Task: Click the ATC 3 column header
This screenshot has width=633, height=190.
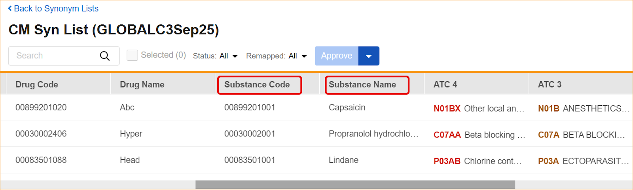Action: (550, 84)
